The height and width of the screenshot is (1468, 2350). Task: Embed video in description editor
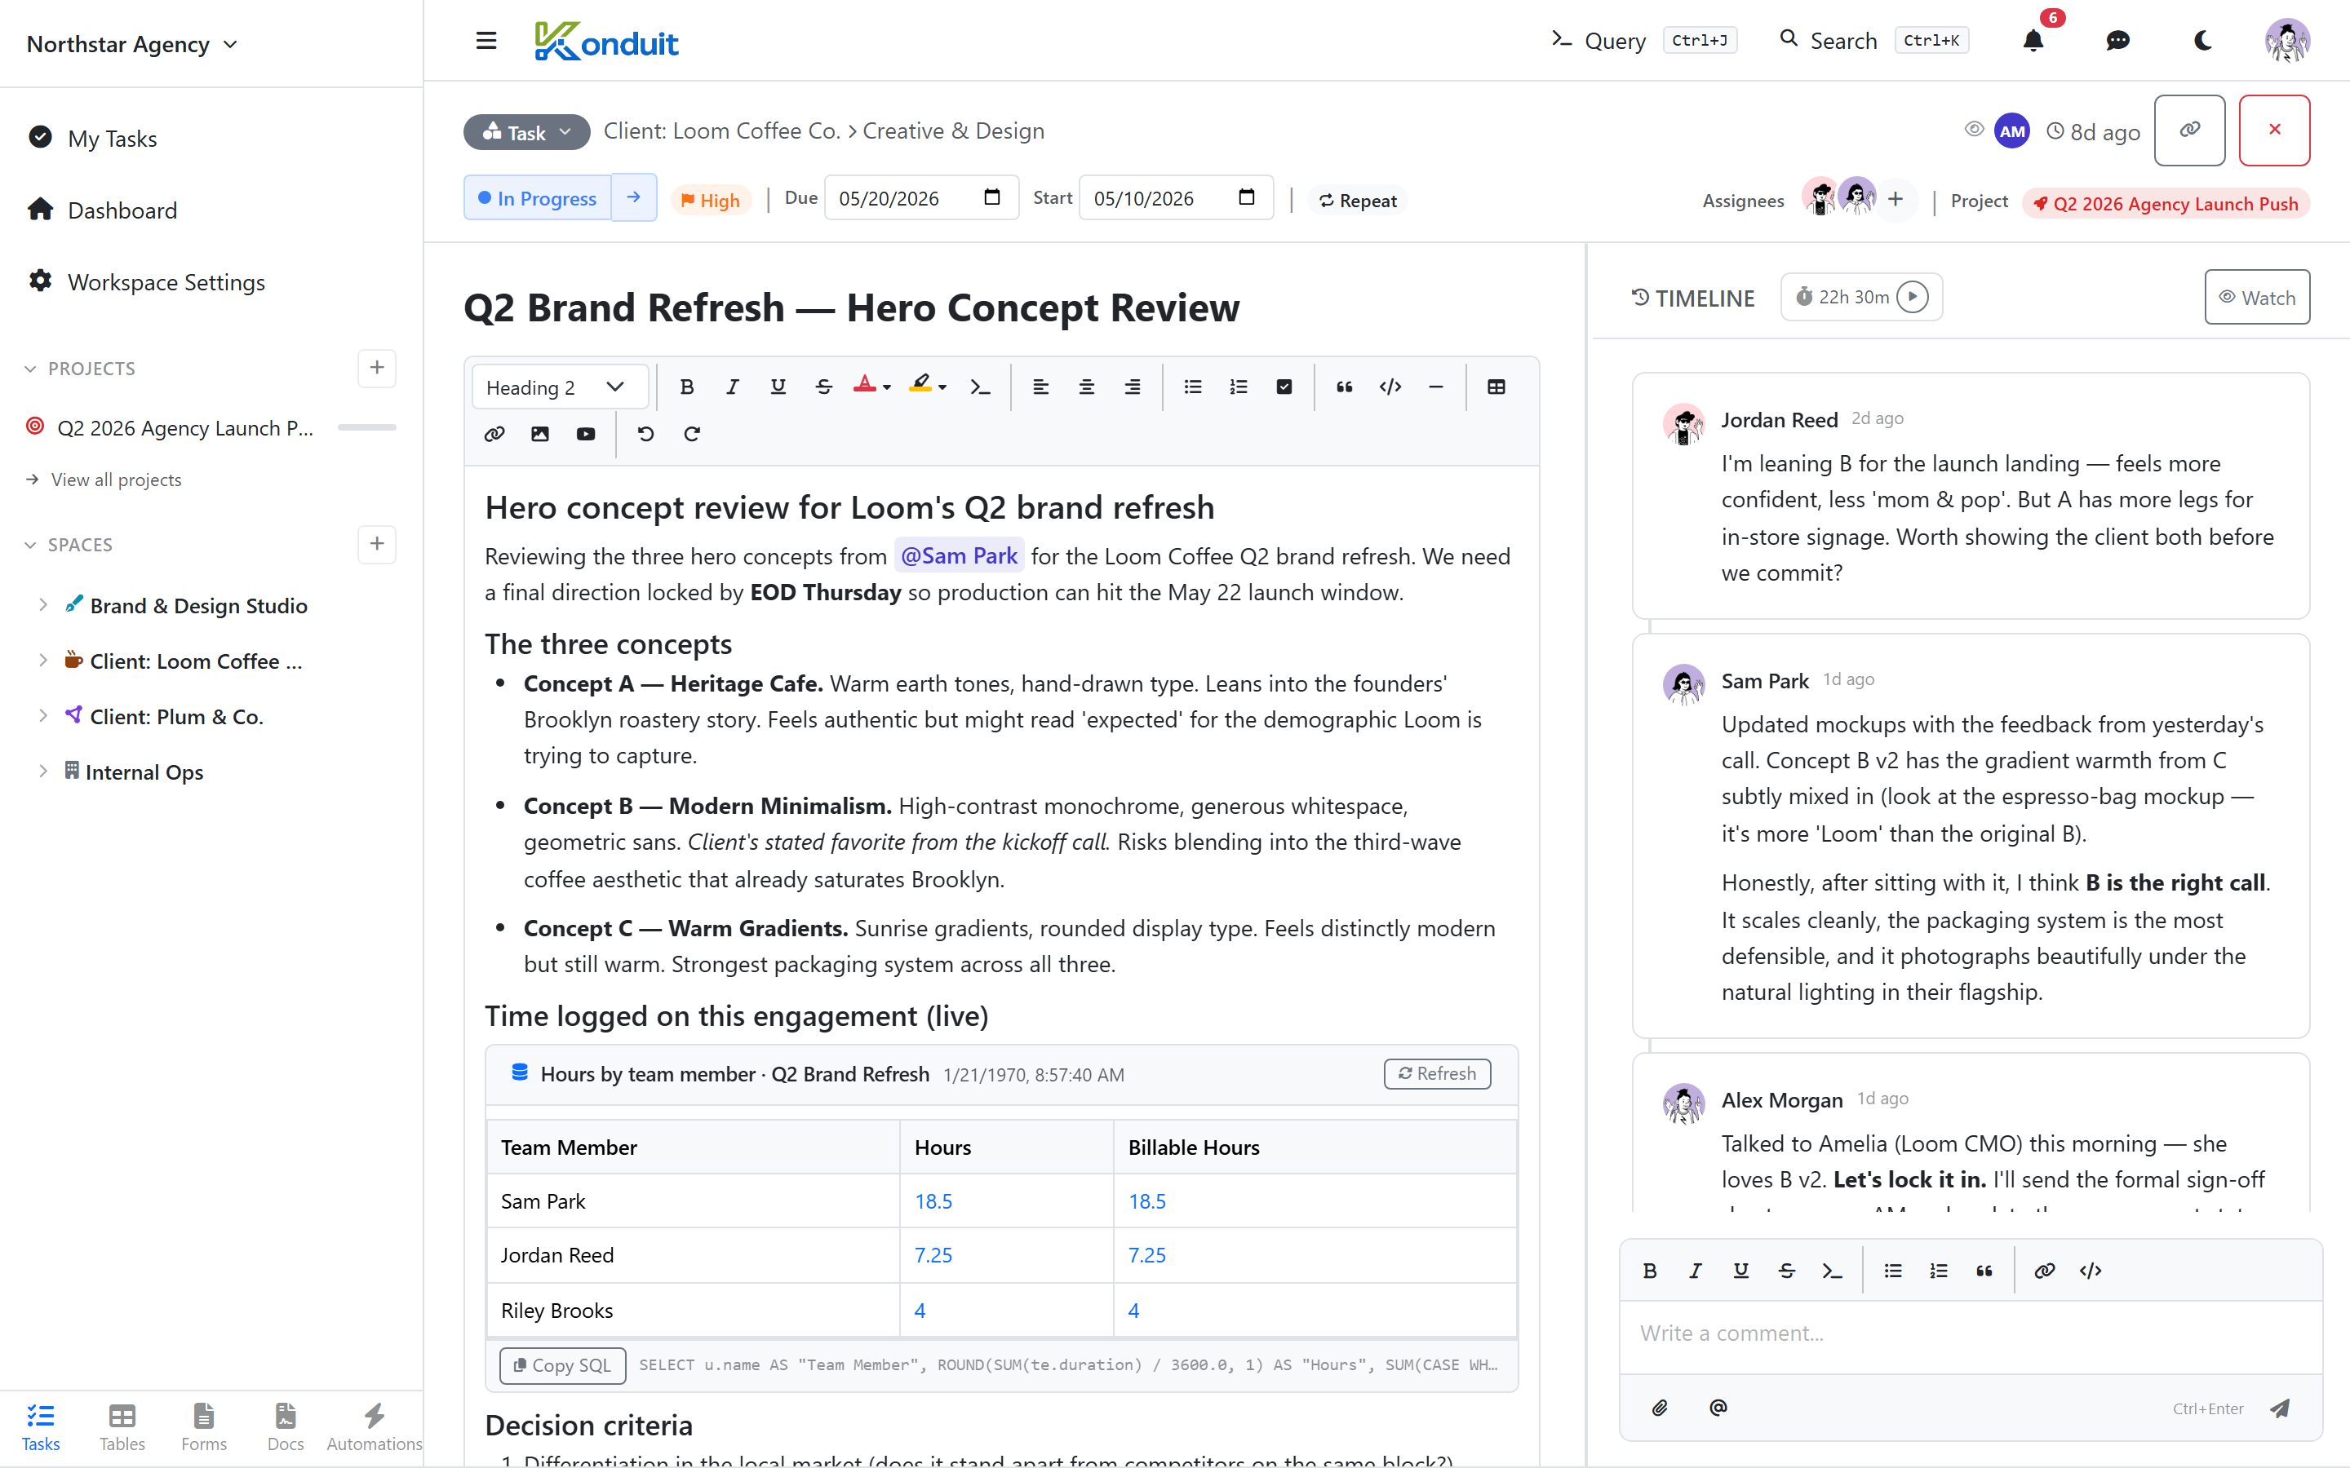point(586,434)
